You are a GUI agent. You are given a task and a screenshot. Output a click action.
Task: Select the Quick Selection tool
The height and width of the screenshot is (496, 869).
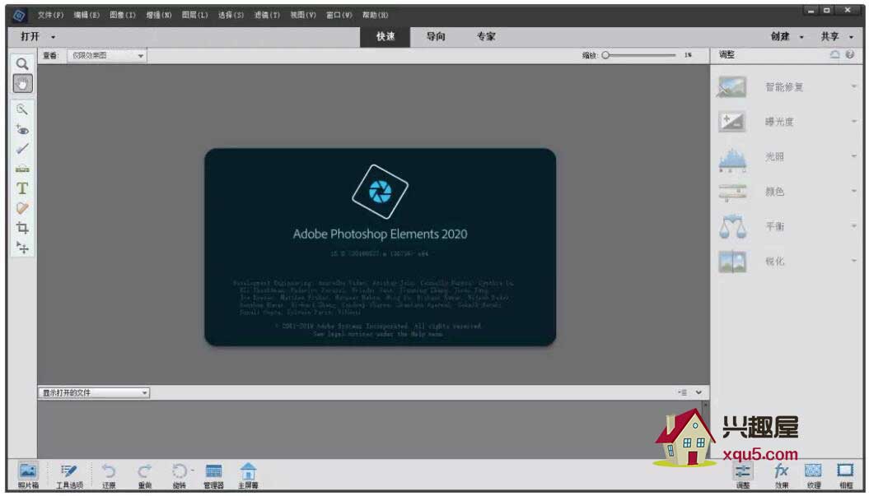point(22,109)
